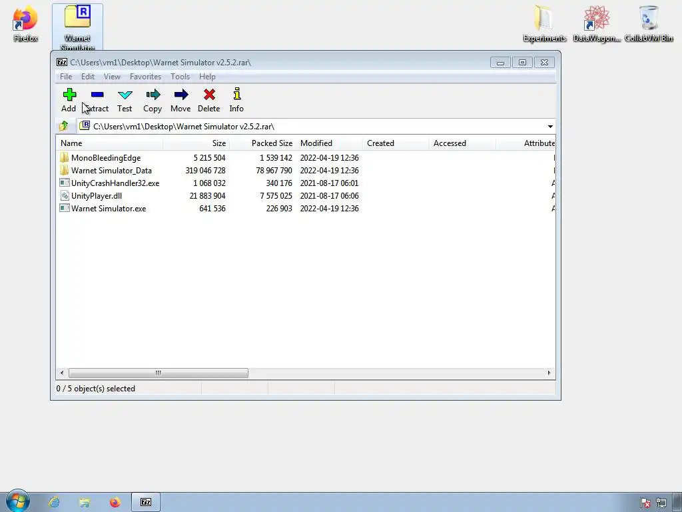Click UnityCrashHandler32.exe file icon
This screenshot has width=682, height=512.
click(x=65, y=183)
